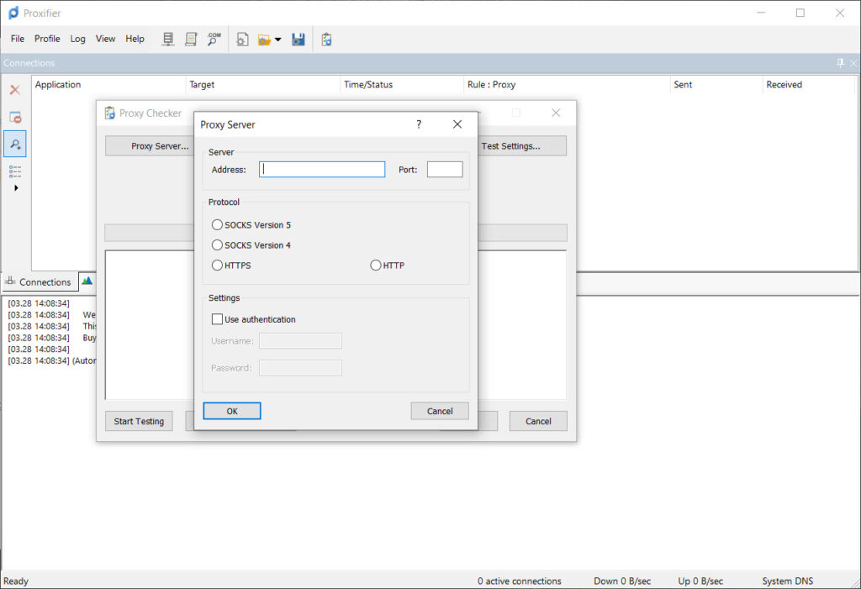
Task: Focus the Port input field
Action: click(x=445, y=170)
